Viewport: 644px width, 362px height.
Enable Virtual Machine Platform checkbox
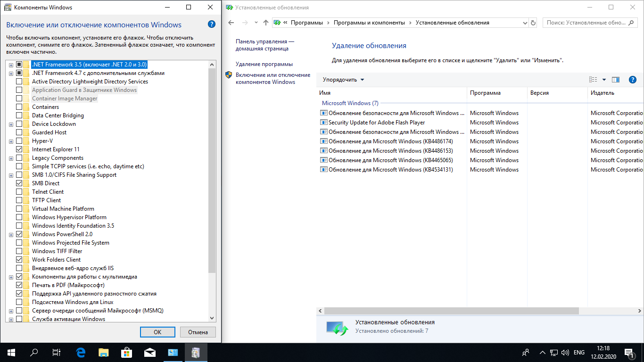pos(19,209)
